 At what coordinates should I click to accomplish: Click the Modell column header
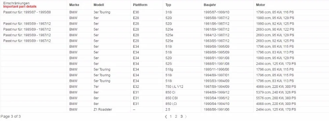pos(99,5)
